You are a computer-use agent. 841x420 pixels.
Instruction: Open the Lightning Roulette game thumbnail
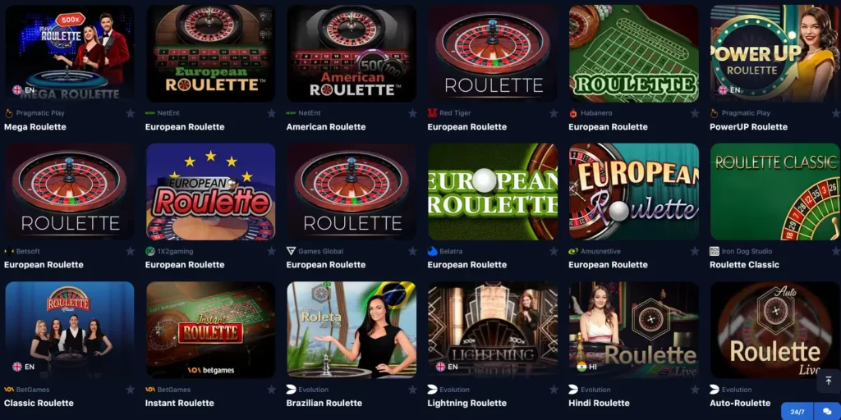coord(493,330)
